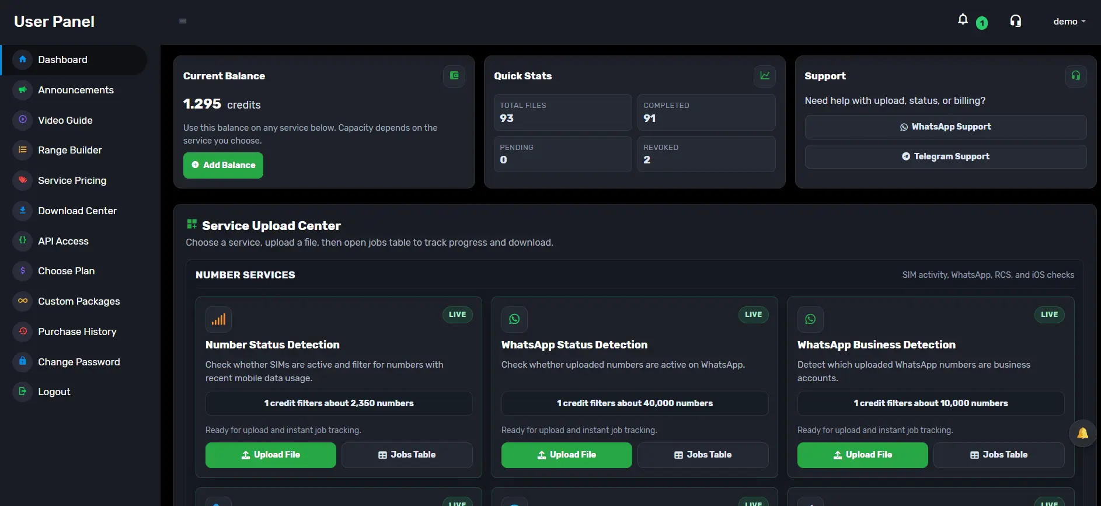The width and height of the screenshot is (1101, 506).
Task: Click the Service Pricing tag icon
Action: [x=23, y=180]
